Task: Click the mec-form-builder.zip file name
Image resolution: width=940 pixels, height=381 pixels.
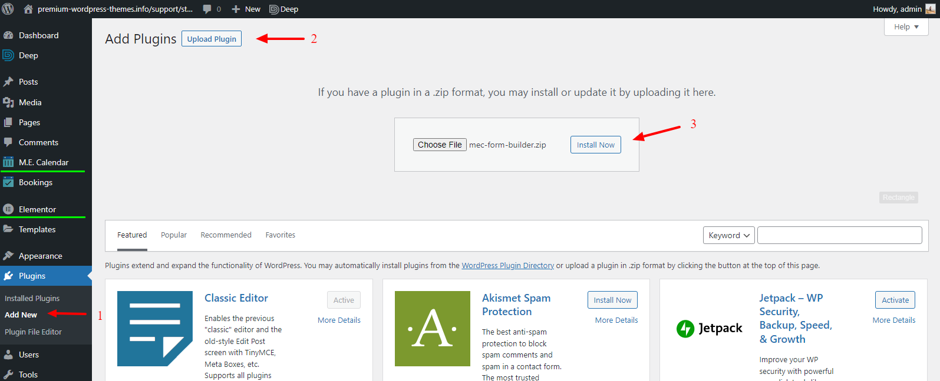Action: tap(507, 145)
